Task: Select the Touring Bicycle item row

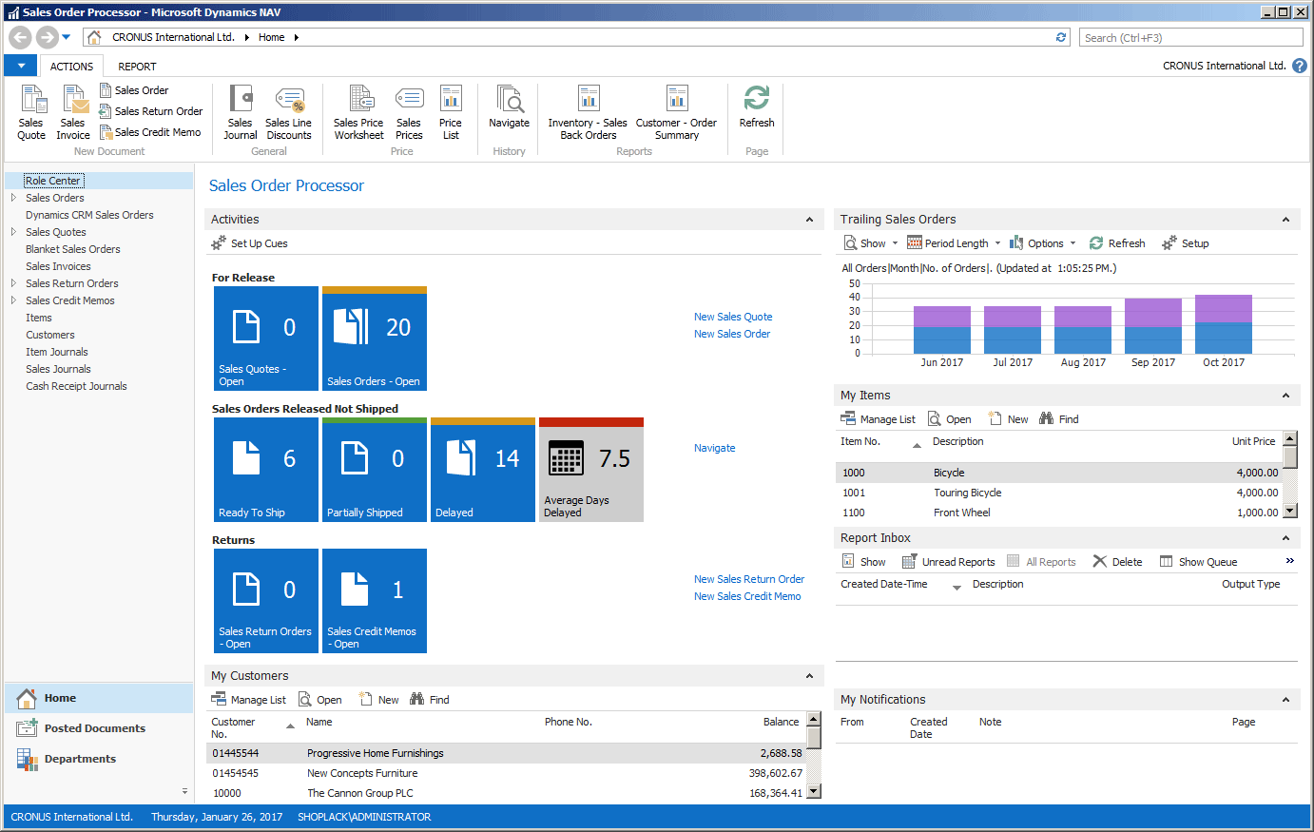Action: [1058, 493]
